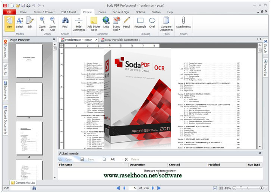This screenshot has width=271, height=193.
Task: Toggle Hide Comments in the ribbon
Action: pyautogui.click(x=79, y=23)
